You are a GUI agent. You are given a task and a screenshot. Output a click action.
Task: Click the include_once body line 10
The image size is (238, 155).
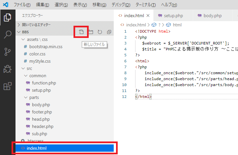point(191,84)
